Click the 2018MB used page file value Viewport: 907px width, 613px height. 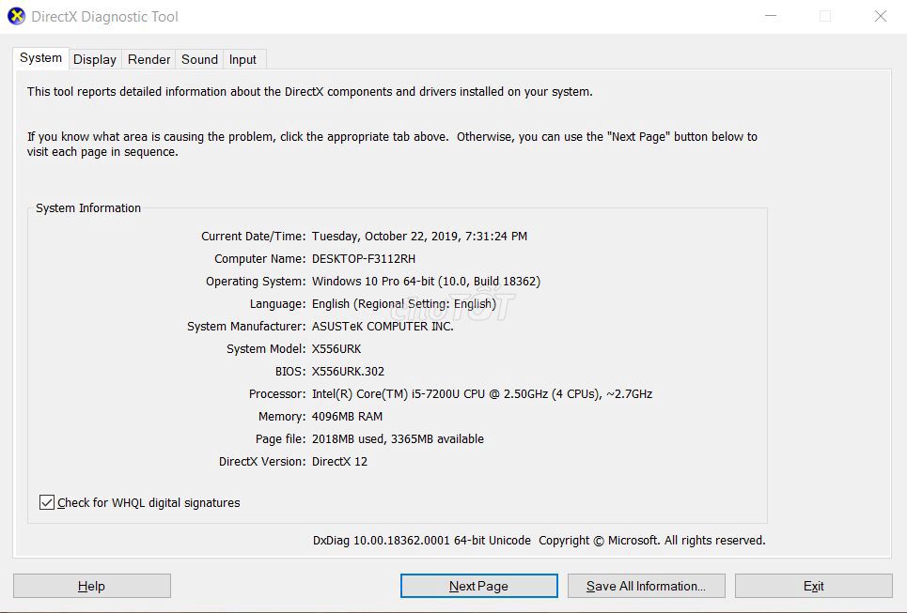pyautogui.click(x=398, y=439)
